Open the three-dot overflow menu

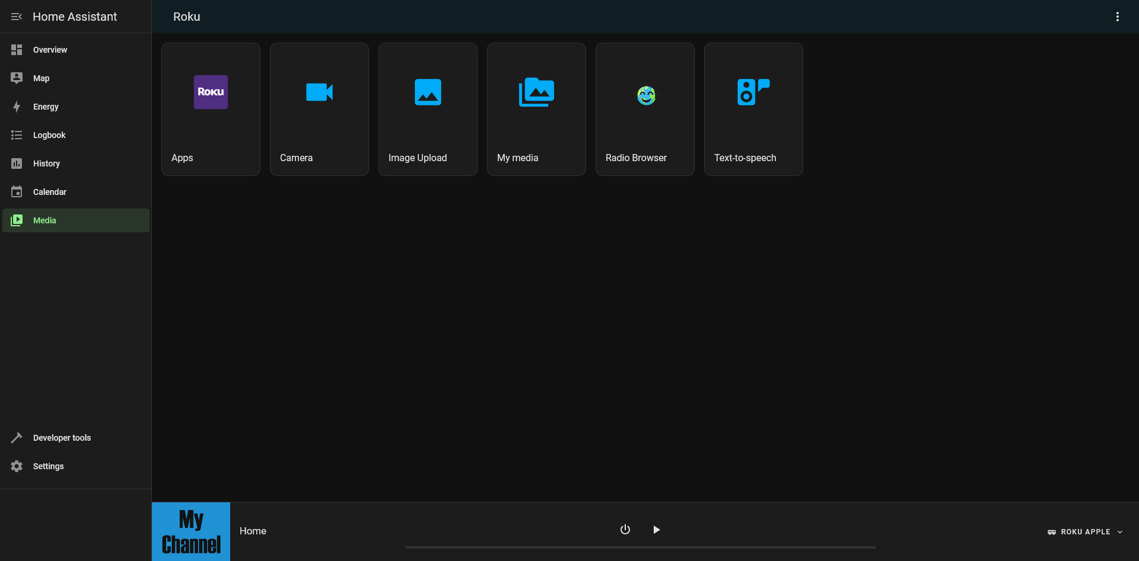(x=1118, y=17)
